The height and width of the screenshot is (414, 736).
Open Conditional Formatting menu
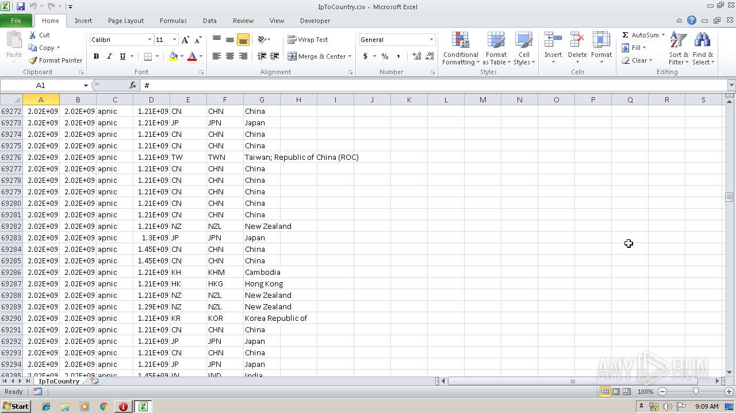click(x=461, y=49)
